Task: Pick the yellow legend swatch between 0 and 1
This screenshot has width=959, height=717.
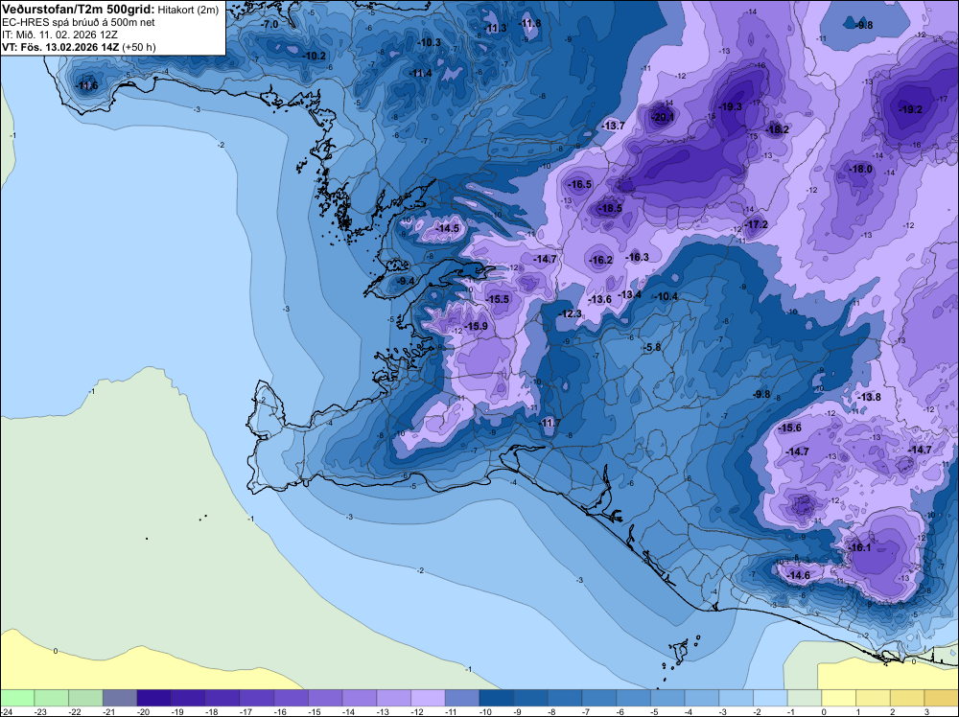Action: click(x=839, y=698)
